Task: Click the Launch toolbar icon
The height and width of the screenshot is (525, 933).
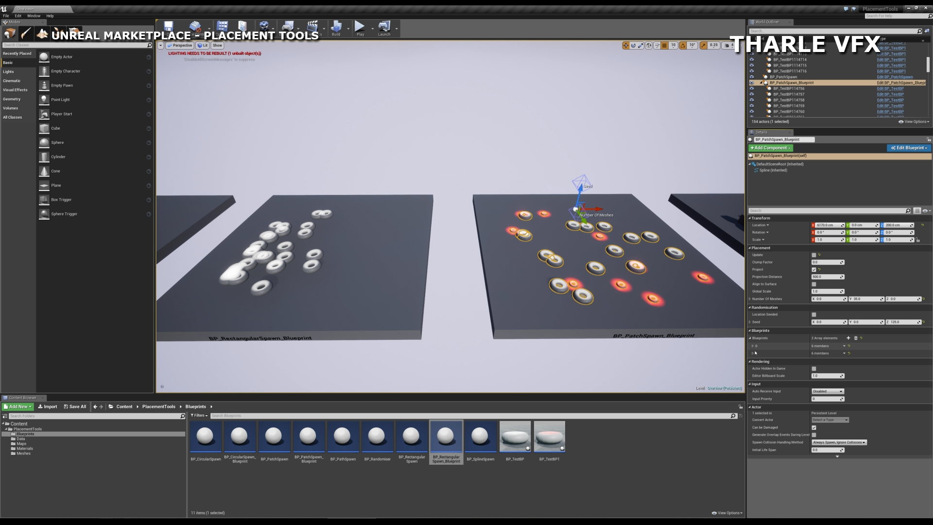Action: tap(384, 28)
